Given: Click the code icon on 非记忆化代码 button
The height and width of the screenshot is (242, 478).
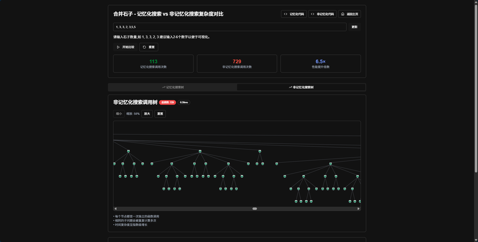Looking at the screenshot, I should [x=312, y=14].
